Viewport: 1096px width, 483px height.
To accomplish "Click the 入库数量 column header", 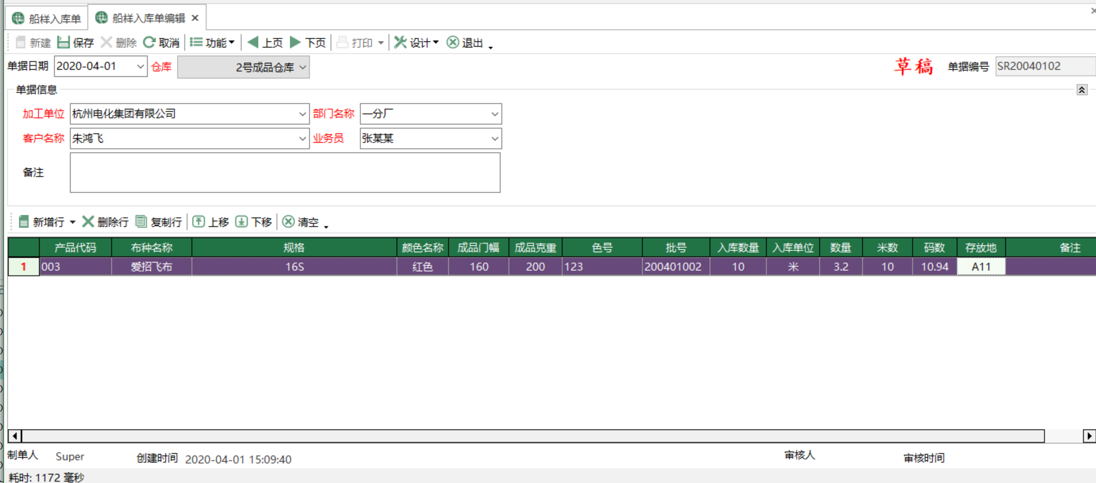I will pos(738,248).
